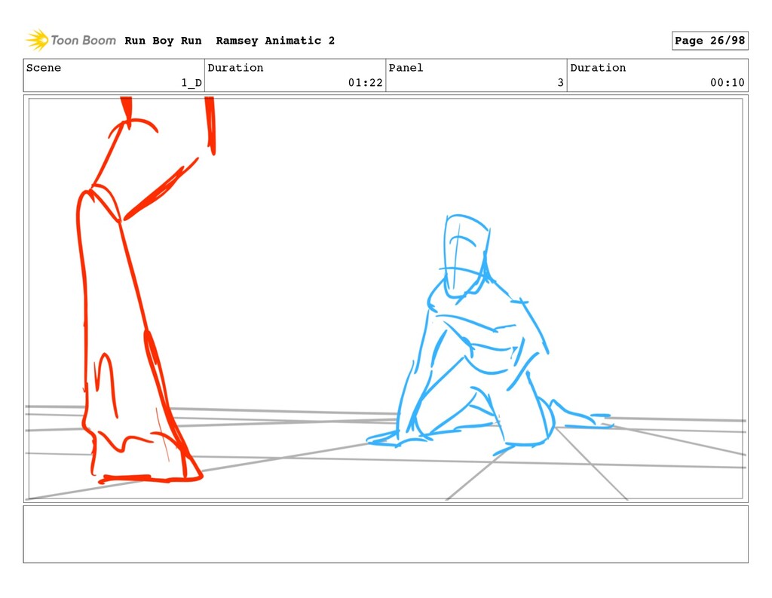This screenshot has height=598, width=772.
Task: Click the red standing figure sketch
Action: click(138, 290)
